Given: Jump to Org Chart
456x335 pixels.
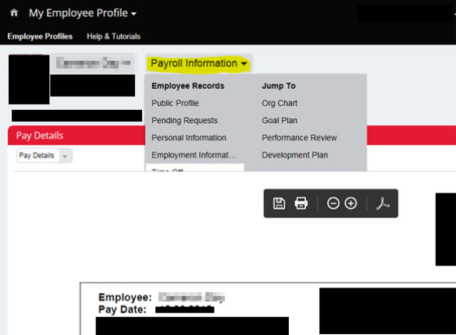Looking at the screenshot, I should coord(280,103).
